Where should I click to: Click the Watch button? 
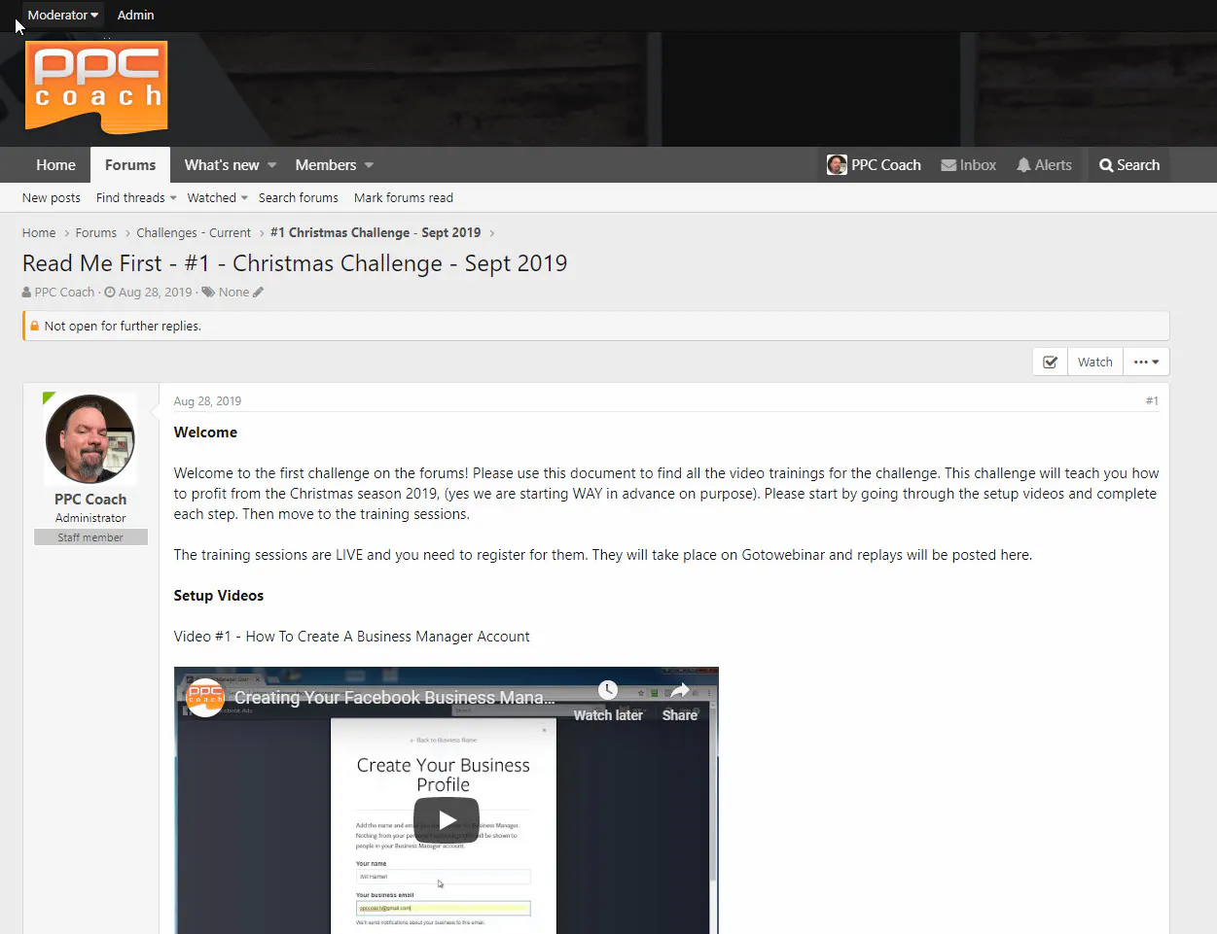pyautogui.click(x=1095, y=362)
